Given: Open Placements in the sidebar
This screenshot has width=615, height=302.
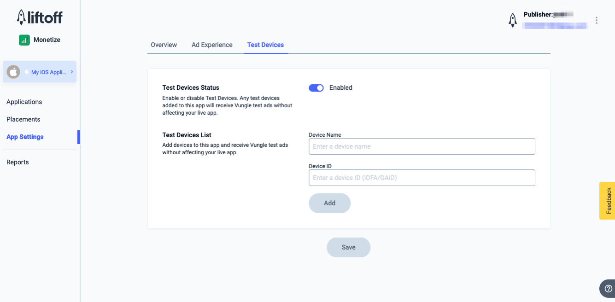Looking at the screenshot, I should click(23, 119).
